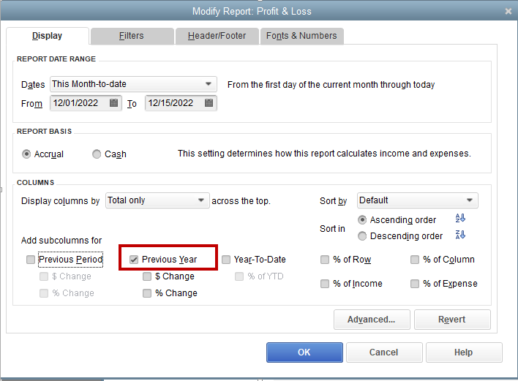Open the Display columns by dropdown
The image size is (518, 381).
point(157,200)
